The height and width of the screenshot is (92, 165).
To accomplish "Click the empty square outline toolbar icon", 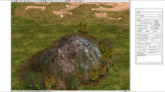I will [54, 1].
